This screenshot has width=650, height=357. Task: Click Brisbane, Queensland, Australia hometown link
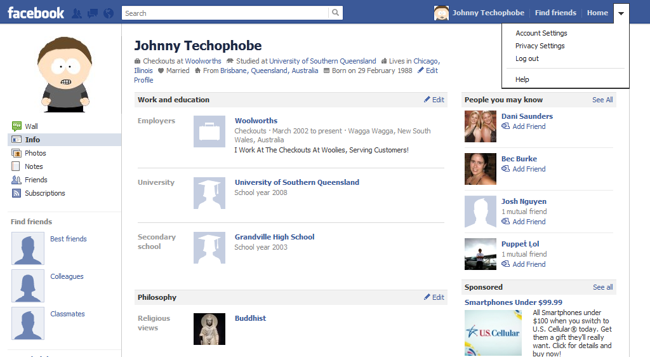pyautogui.click(x=269, y=71)
